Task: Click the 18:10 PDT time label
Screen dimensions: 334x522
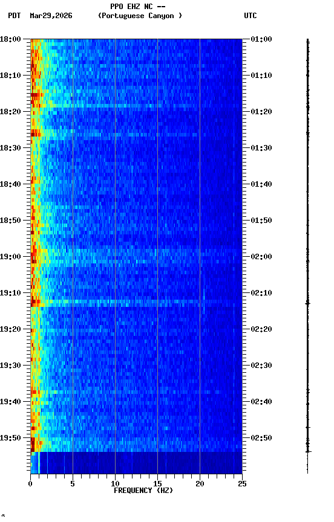Action: pos(10,76)
